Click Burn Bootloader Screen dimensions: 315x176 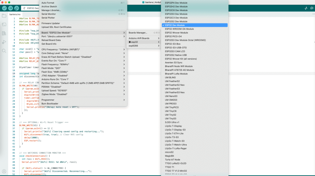[x=83, y=104]
